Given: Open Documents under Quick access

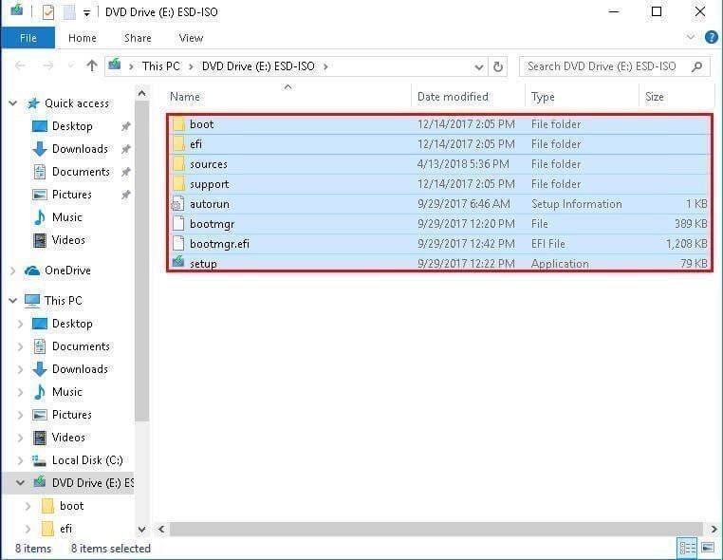Looking at the screenshot, I should [x=81, y=172].
